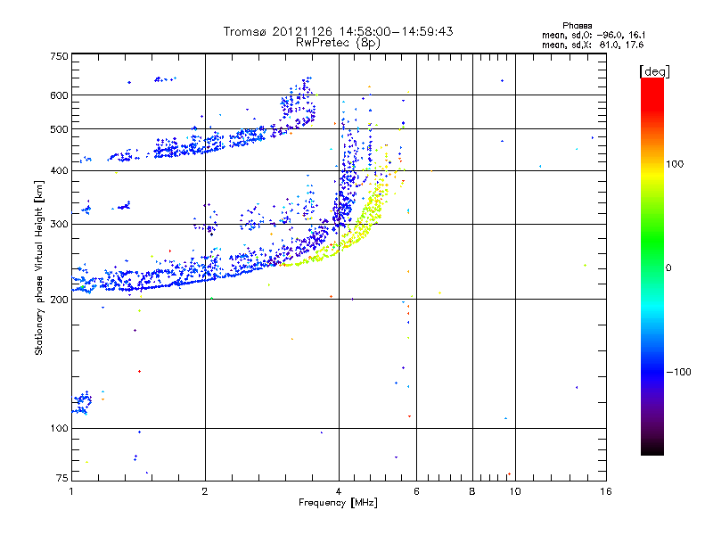This screenshot has height=535, width=713.
Task: Click the y-axis tick label '500'
Action: tap(59, 129)
